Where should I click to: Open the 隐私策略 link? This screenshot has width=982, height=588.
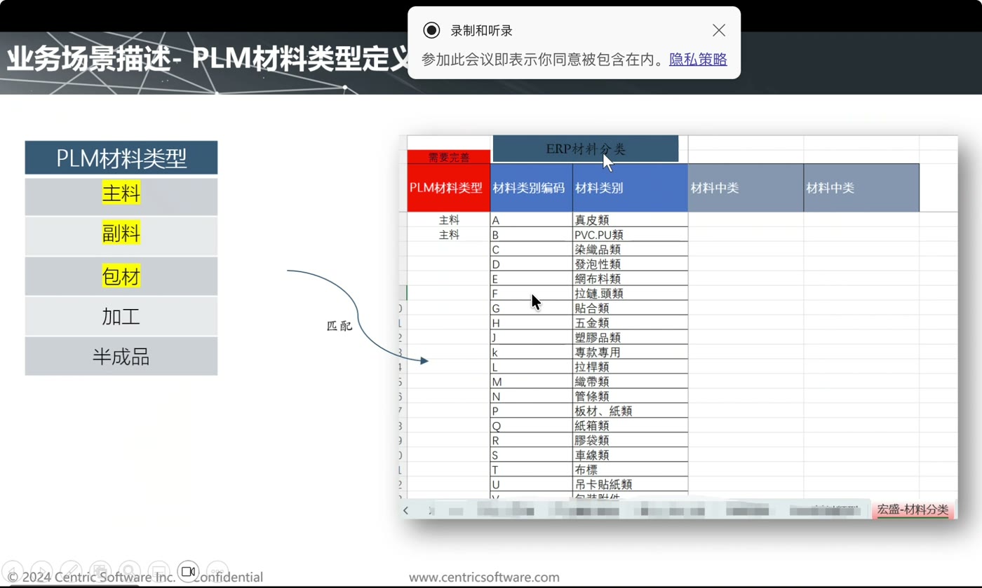click(x=698, y=60)
